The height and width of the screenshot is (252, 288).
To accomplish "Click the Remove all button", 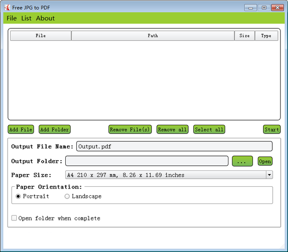I will (172, 130).
